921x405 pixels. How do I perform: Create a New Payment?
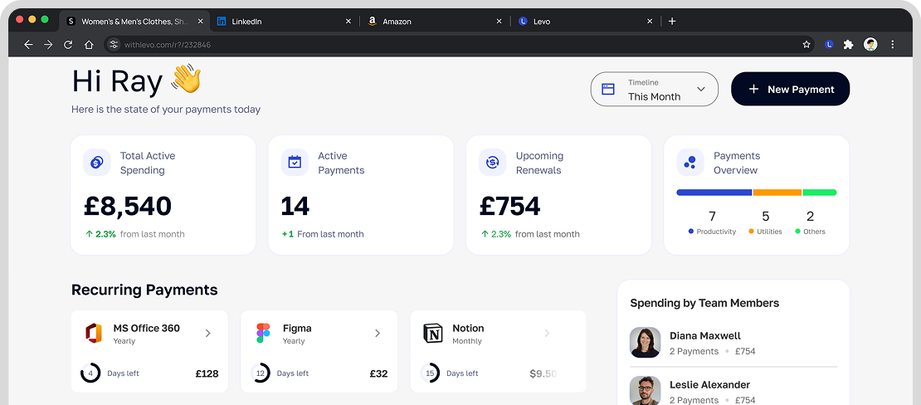click(790, 90)
